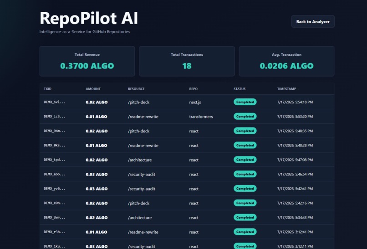Click the next.js repo cell
Image resolution: width=367 pixels, height=249 pixels.
tap(195, 102)
